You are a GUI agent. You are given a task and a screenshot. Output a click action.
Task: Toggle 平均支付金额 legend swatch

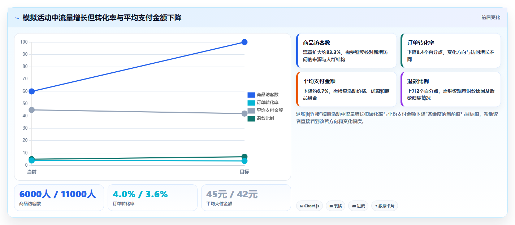(251, 111)
